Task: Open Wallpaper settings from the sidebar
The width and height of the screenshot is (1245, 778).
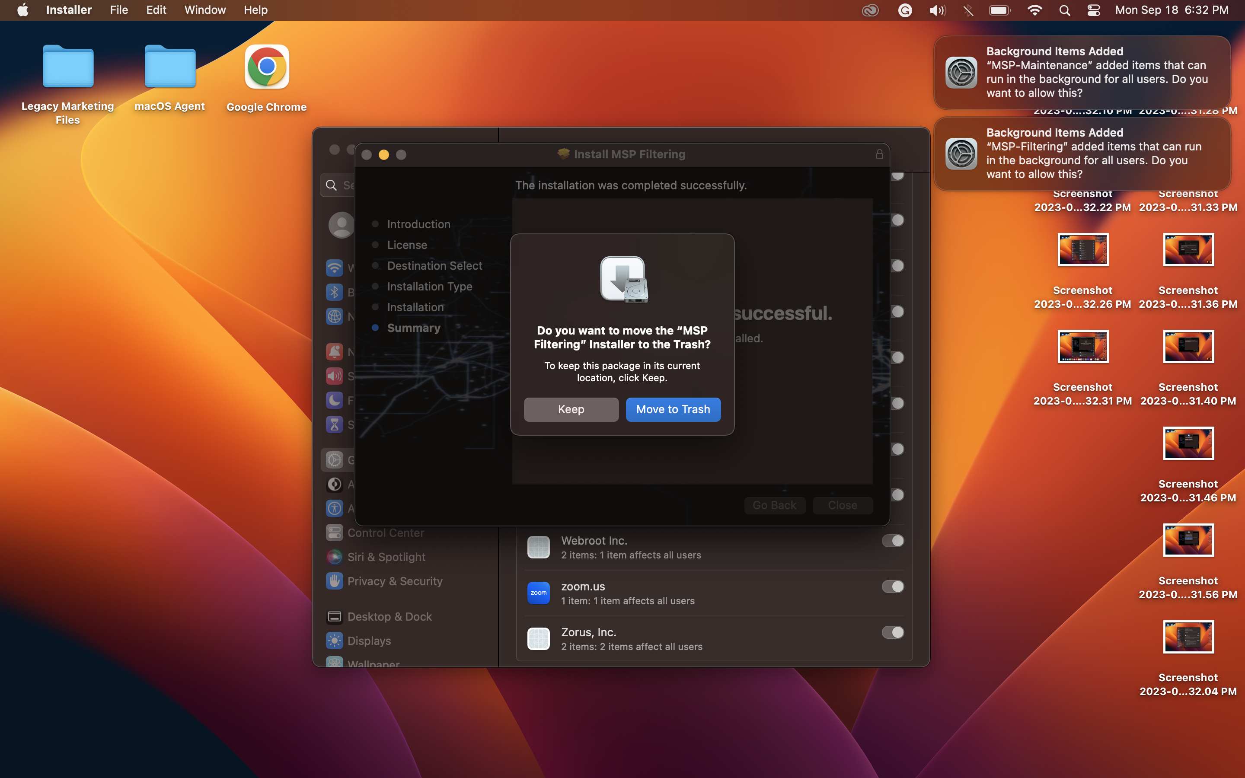Action: pos(373,663)
